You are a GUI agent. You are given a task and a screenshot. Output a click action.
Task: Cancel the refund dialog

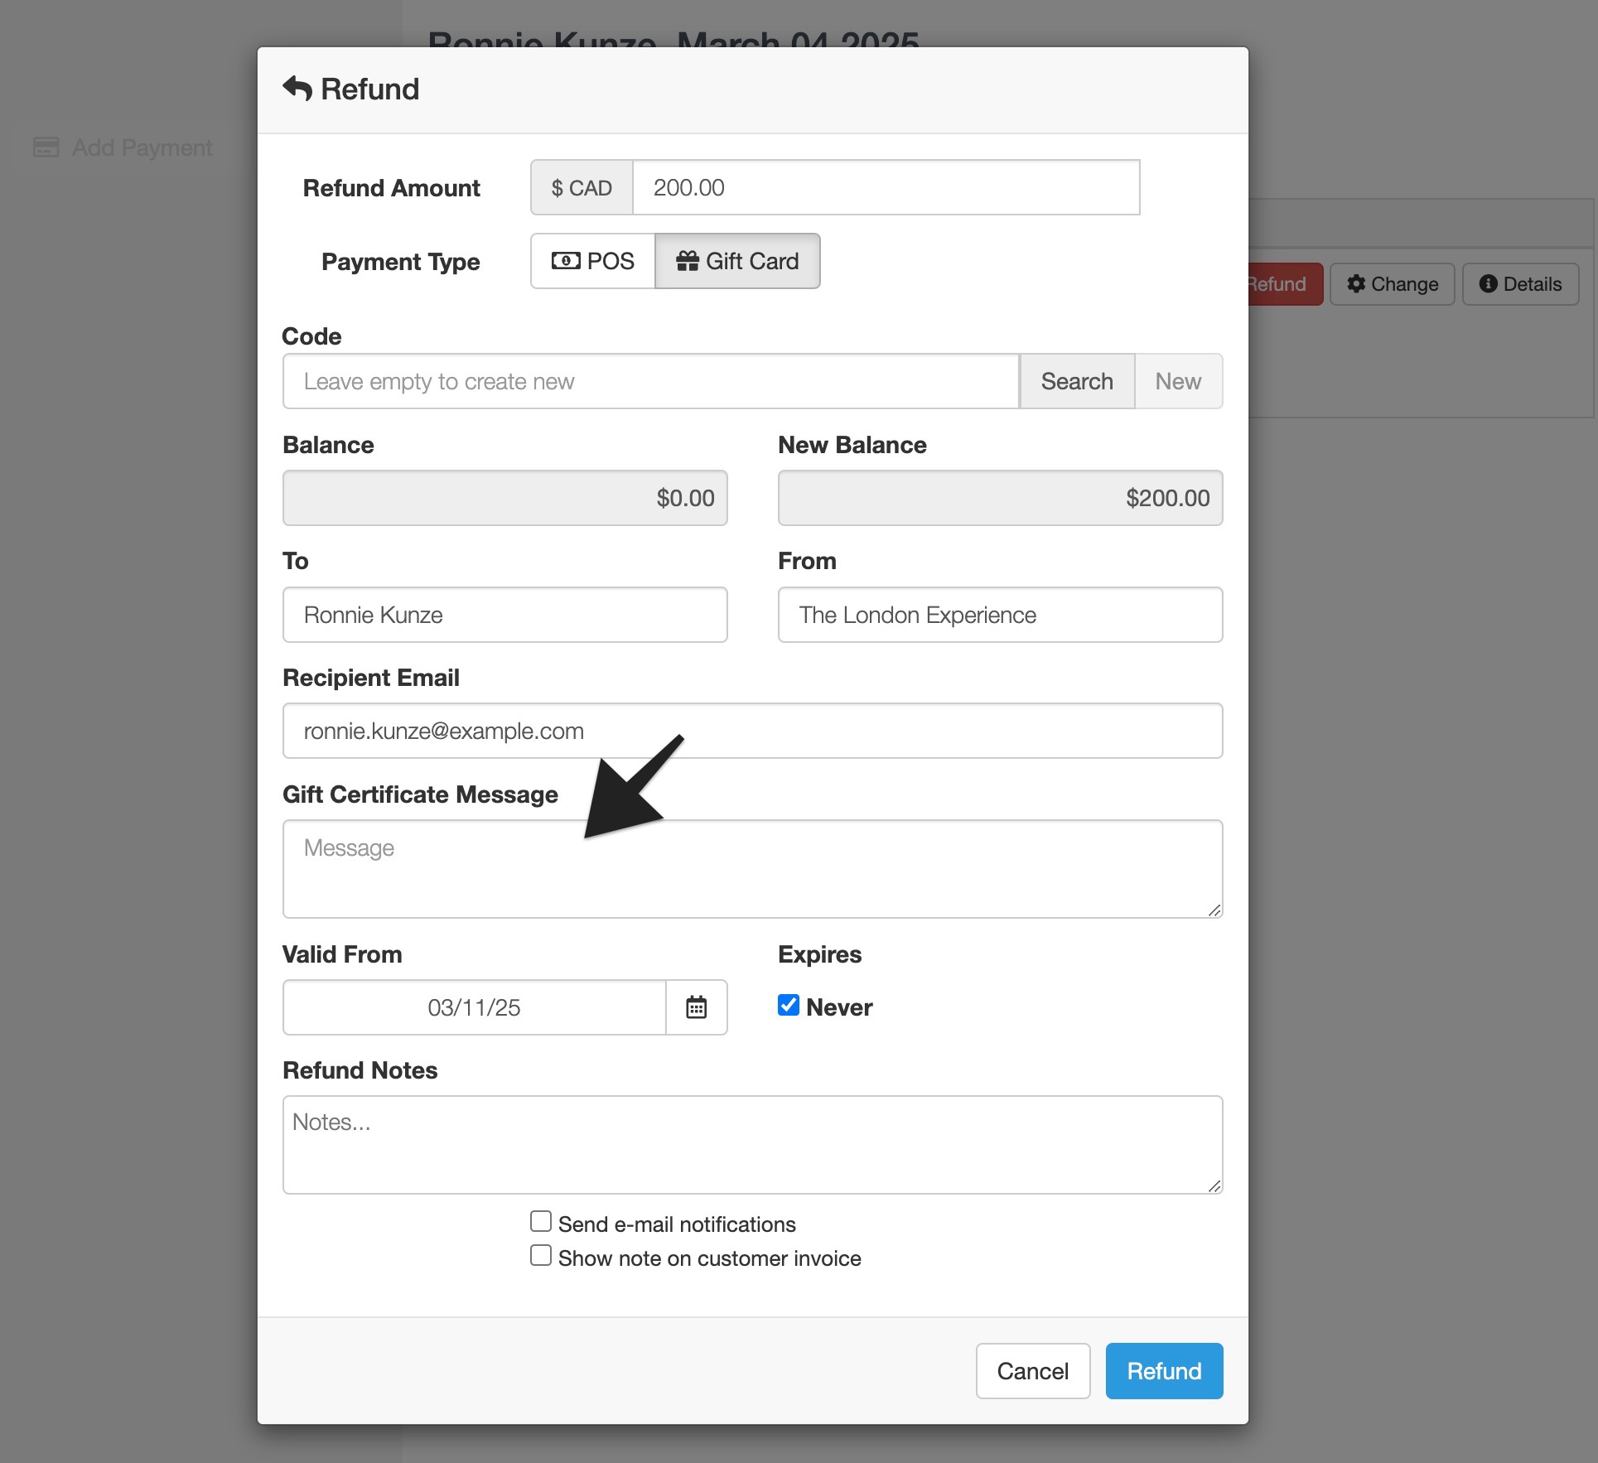click(x=1033, y=1371)
